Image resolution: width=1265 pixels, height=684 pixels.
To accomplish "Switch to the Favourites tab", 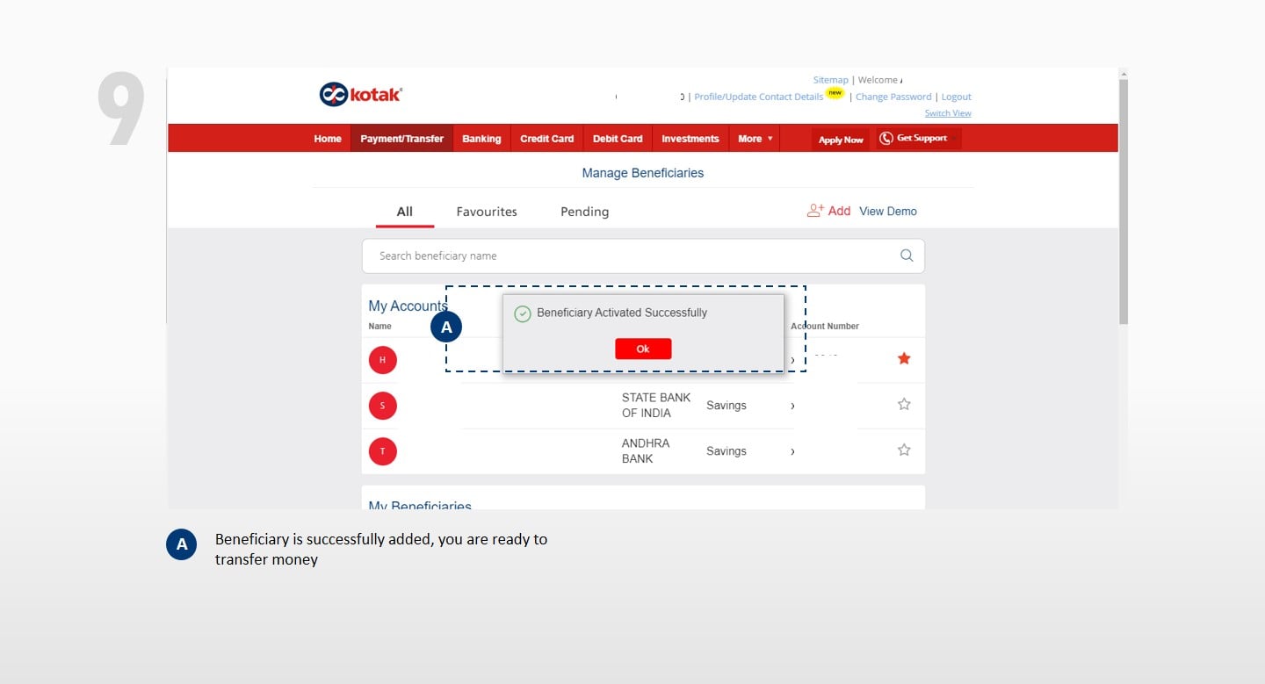I will [487, 212].
